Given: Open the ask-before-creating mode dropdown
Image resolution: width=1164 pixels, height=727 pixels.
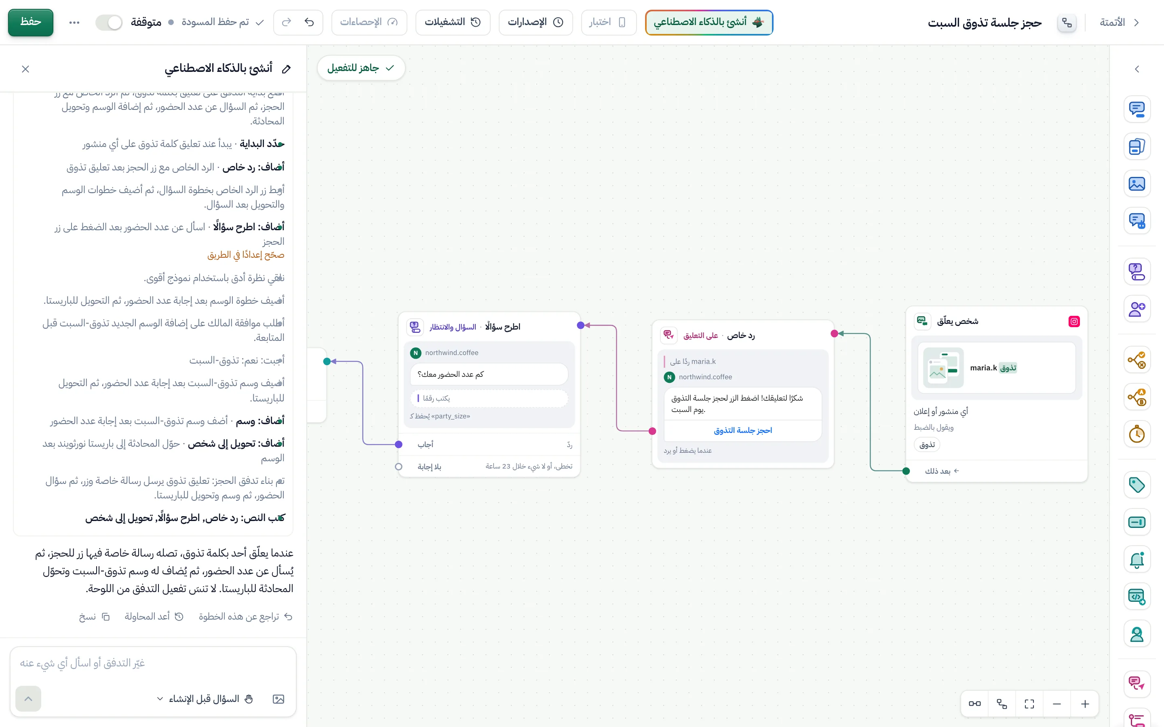Looking at the screenshot, I should (x=205, y=699).
